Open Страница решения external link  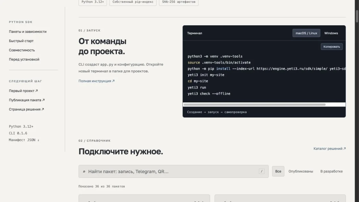point(26,109)
